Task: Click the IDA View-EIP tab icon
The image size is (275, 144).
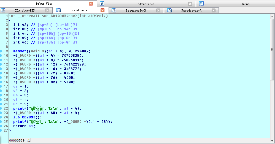Action: click(x=3, y=10)
